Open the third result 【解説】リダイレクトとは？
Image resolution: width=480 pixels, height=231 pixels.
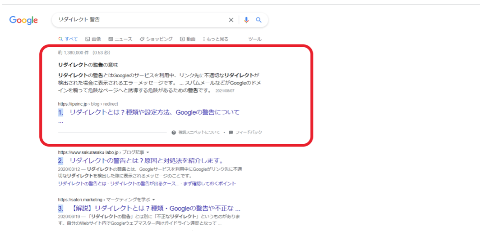(155, 209)
